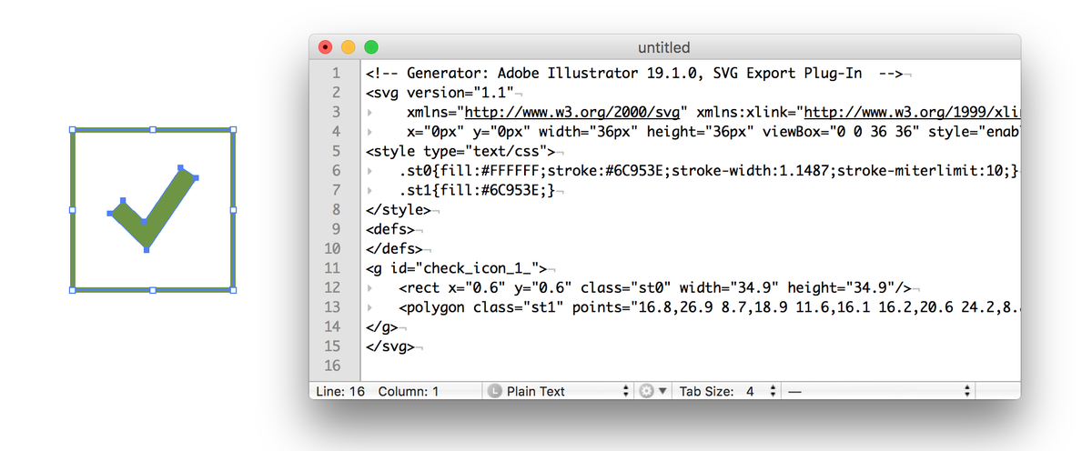This screenshot has width=1092, height=451.
Task: Click the xmlns:xlink http://www.w3.org/1999 URL
Action: (x=912, y=113)
